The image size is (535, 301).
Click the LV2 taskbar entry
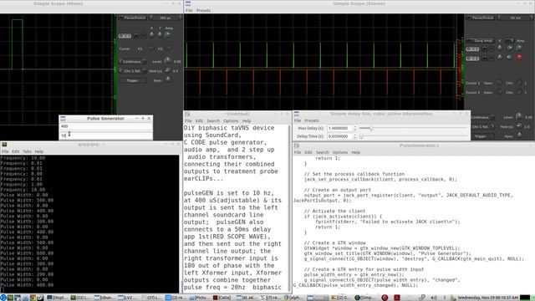pyautogui.click(x=127, y=298)
